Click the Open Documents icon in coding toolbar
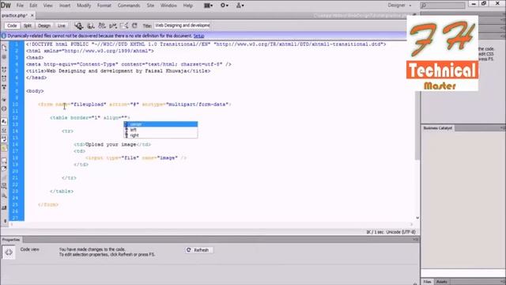 (x=4, y=47)
